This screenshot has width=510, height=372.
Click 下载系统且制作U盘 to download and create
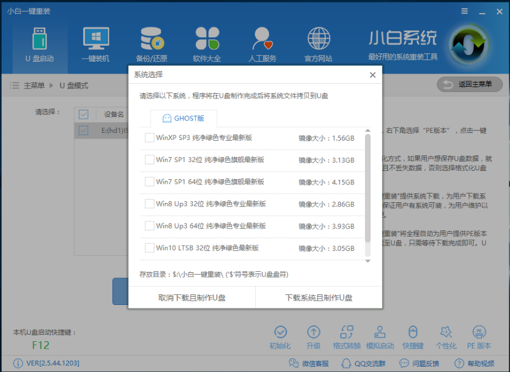point(320,297)
